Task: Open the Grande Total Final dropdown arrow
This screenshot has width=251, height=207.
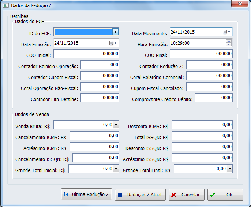Action: pyautogui.click(x=229, y=169)
